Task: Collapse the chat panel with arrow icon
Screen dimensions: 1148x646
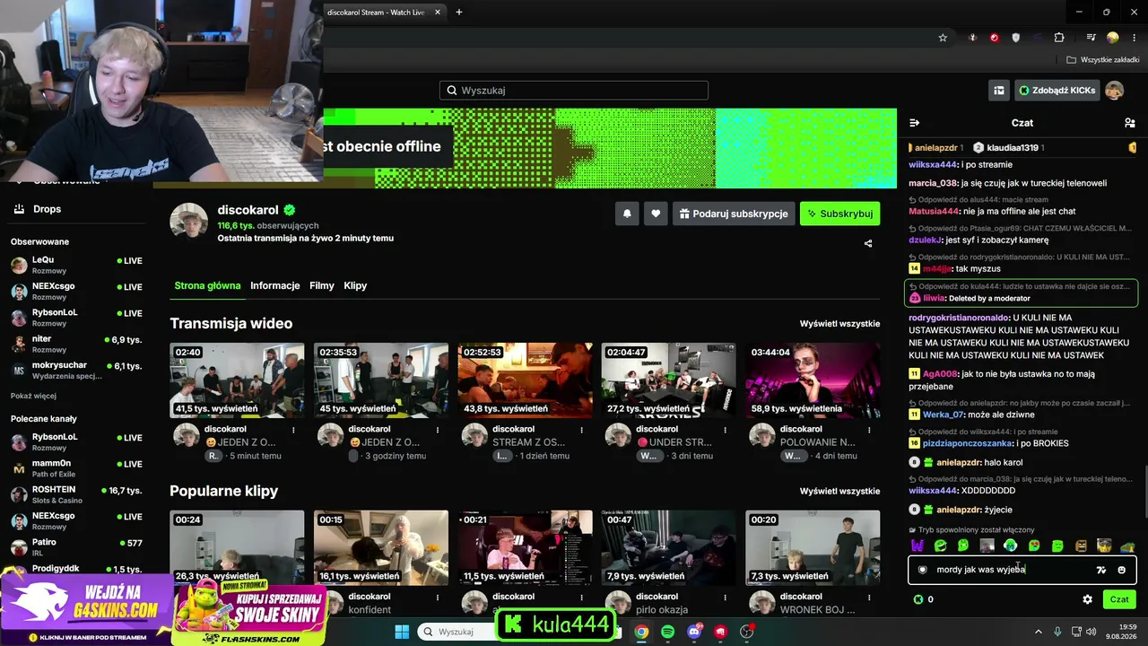Action: tap(915, 123)
